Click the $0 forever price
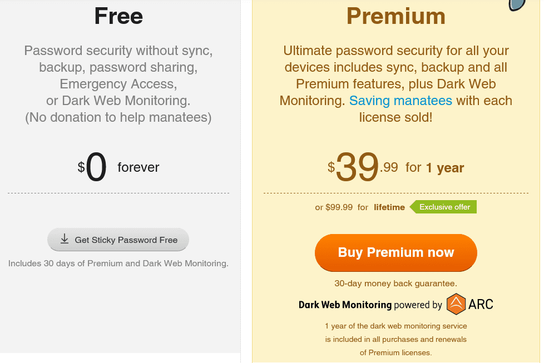The width and height of the screenshot is (544, 363). click(118, 167)
